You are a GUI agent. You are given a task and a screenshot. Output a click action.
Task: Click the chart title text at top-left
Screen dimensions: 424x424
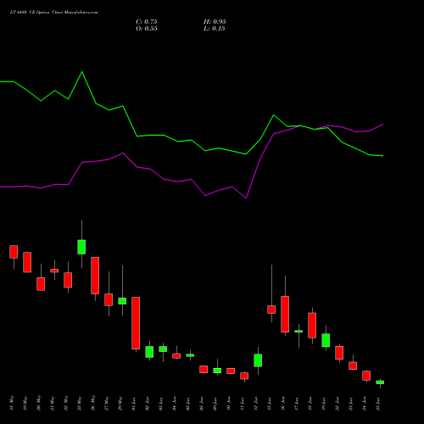coord(54,13)
